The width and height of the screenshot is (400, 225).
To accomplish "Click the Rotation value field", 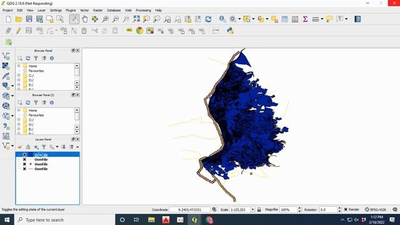I will pyautogui.click(x=328, y=209).
